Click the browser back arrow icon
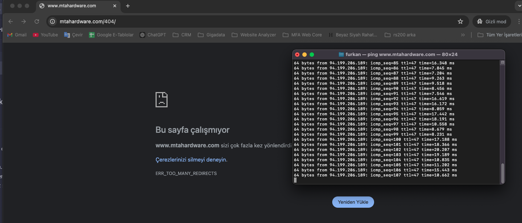The height and width of the screenshot is (223, 522). 11,21
